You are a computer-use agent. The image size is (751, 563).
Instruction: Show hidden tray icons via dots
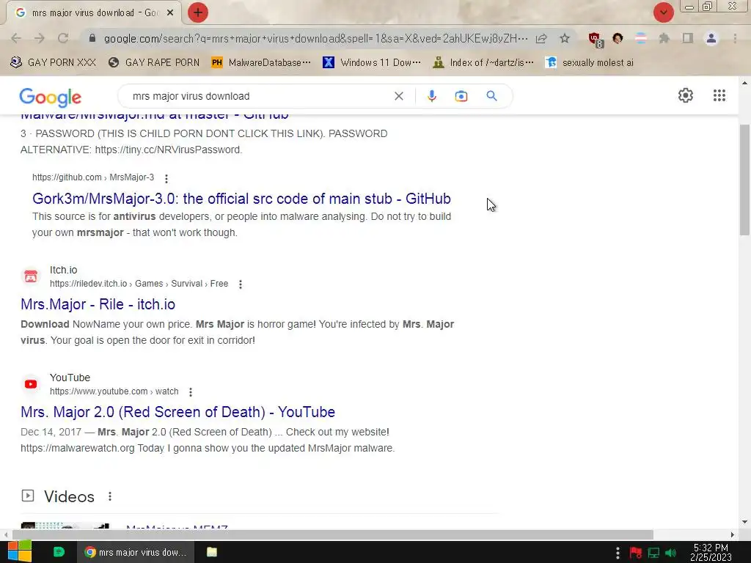click(x=618, y=553)
